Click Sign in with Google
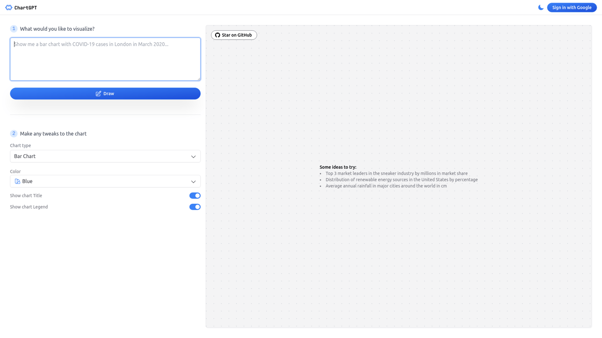This screenshot has width=602, height=338. [x=572, y=7]
